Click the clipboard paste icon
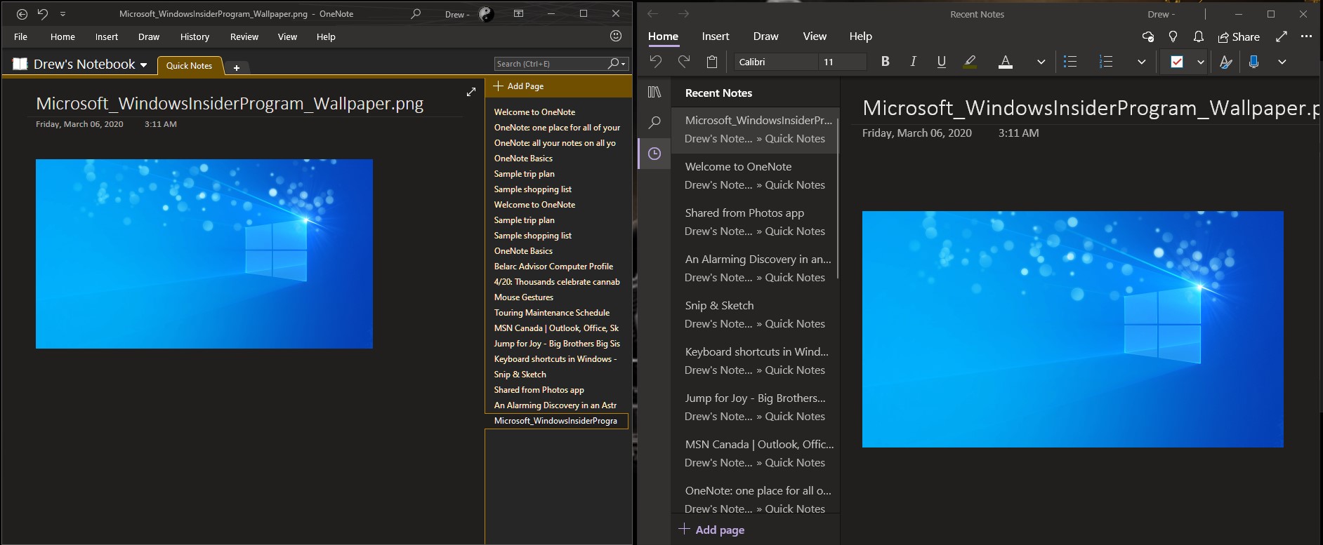 [x=712, y=62]
